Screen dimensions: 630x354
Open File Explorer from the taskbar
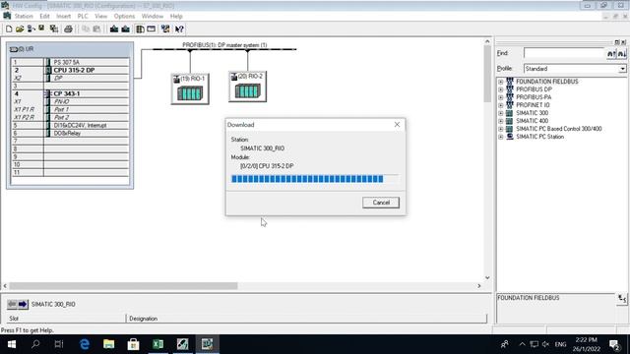pos(109,344)
